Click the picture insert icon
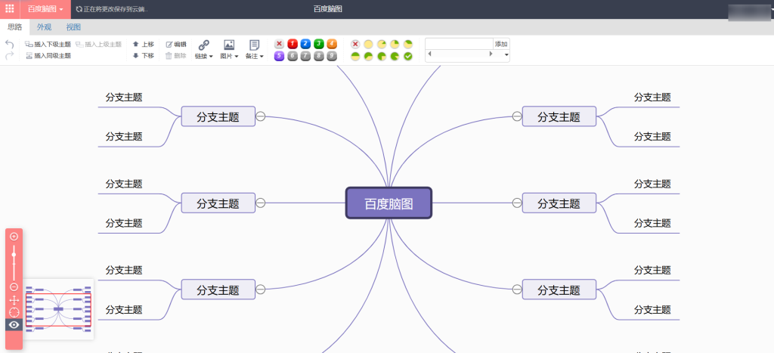This screenshot has height=353, width=774. 229,45
